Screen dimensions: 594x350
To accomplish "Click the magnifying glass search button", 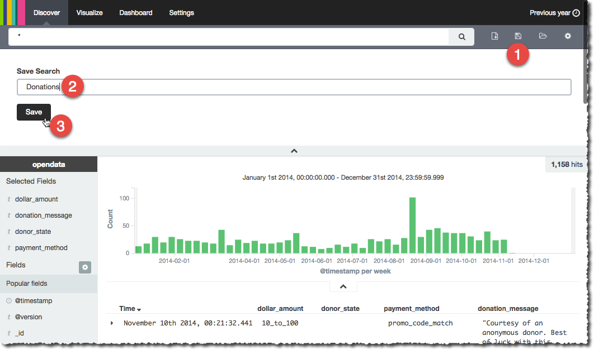I will click(461, 37).
